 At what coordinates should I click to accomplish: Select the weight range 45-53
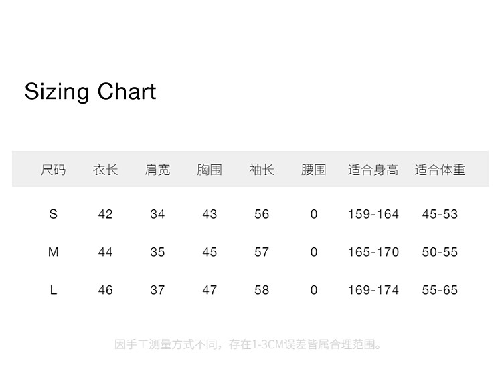(x=440, y=214)
